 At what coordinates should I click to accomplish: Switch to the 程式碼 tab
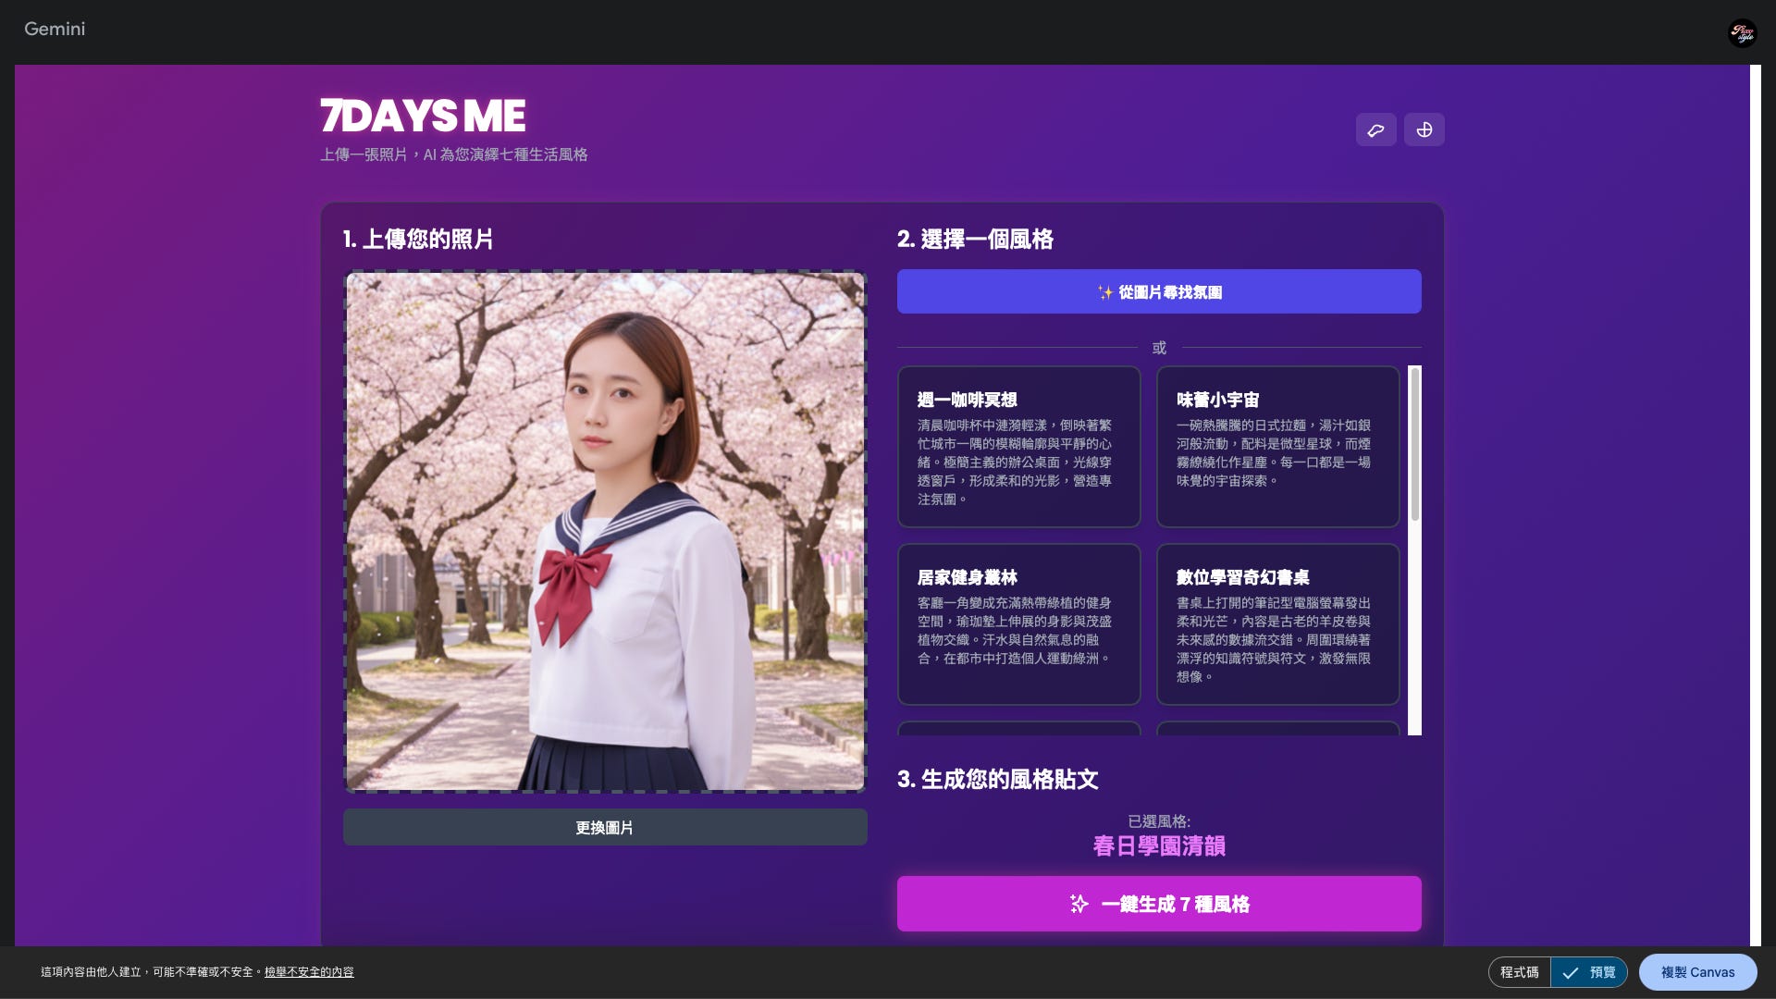1519,972
